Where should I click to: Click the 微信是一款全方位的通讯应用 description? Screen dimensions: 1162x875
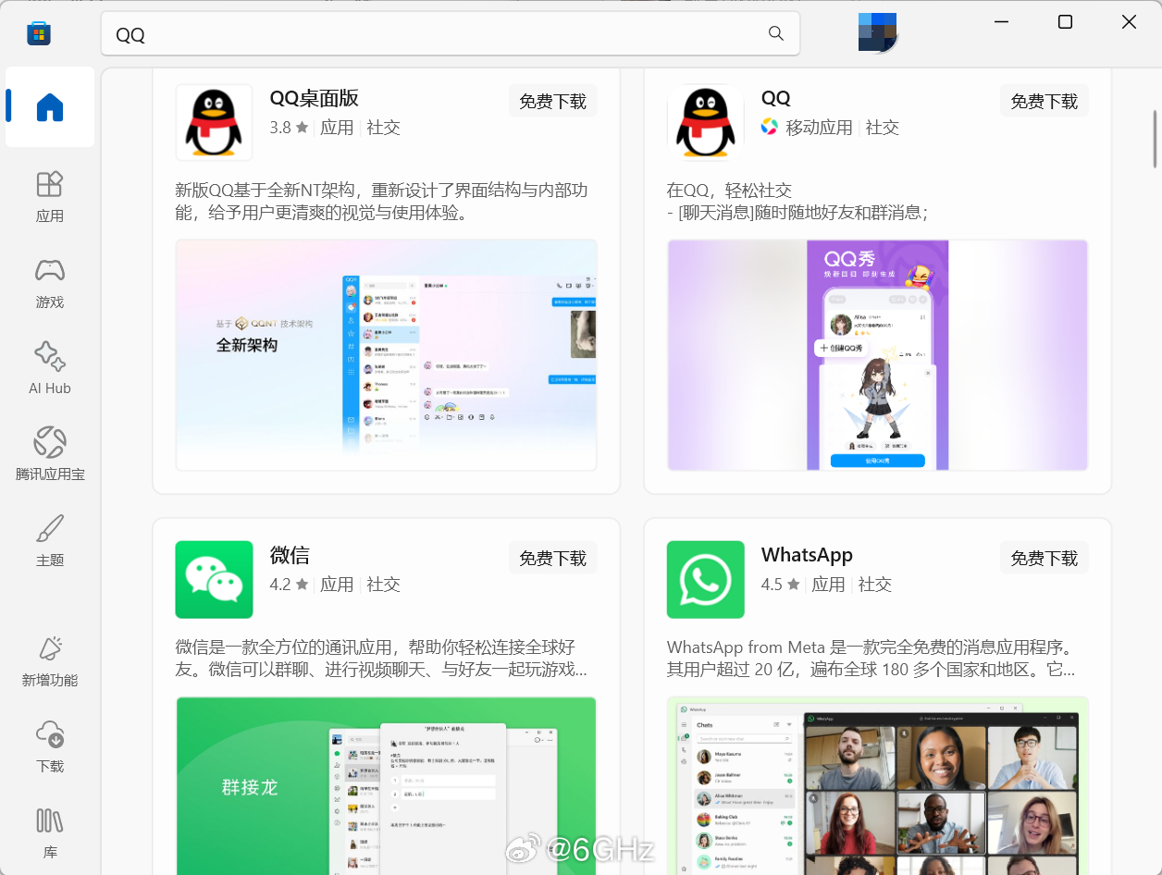tap(381, 658)
